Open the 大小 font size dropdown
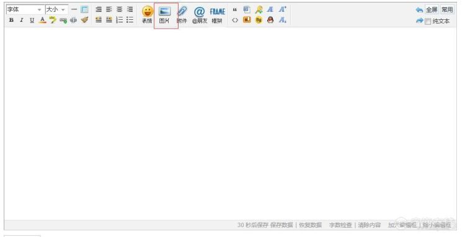465x237 pixels. coord(56,9)
